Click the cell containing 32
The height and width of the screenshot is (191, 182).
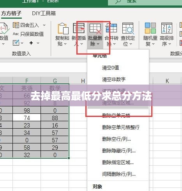pyautogui.click(x=27, y=155)
